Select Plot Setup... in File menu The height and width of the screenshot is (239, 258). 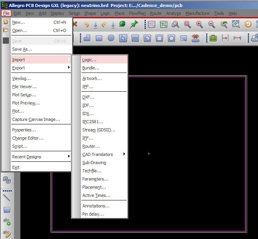tap(41, 95)
